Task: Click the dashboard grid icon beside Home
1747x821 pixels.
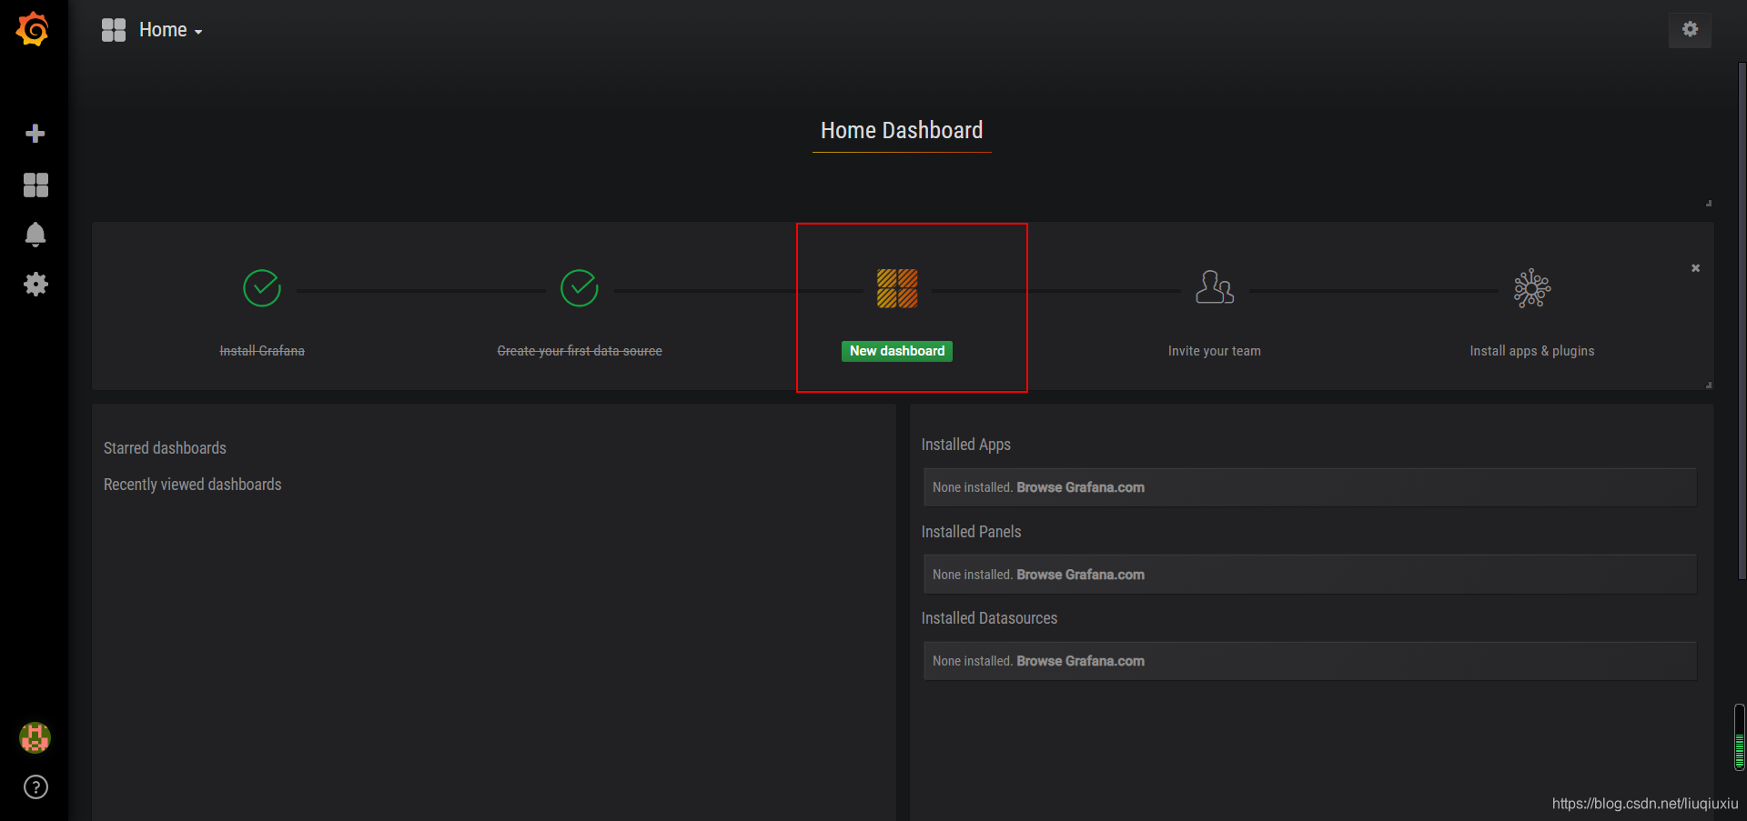Action: tap(114, 30)
